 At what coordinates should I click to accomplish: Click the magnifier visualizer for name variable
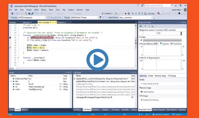click(60, 84)
